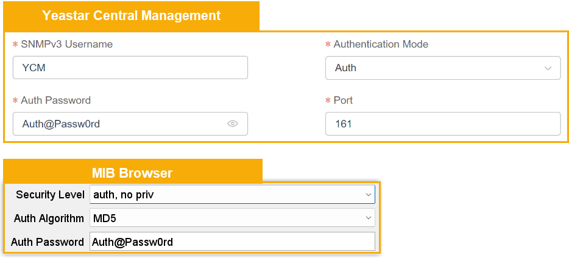
Task: Click the Authentication Mode chevron arrow
Action: 548,68
